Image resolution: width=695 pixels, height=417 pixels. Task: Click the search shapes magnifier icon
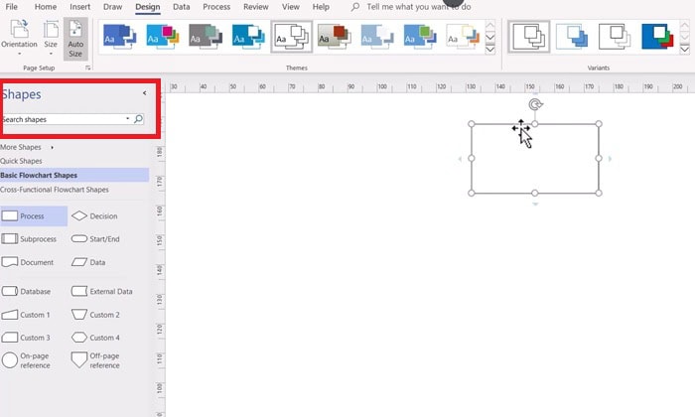[138, 119]
